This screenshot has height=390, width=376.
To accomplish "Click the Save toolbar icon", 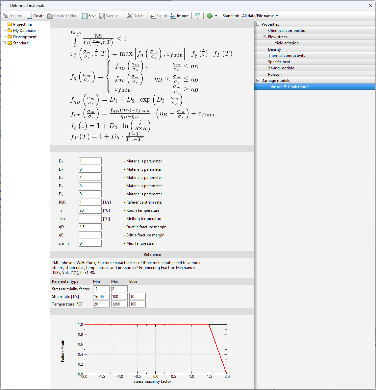I will tap(85, 16).
